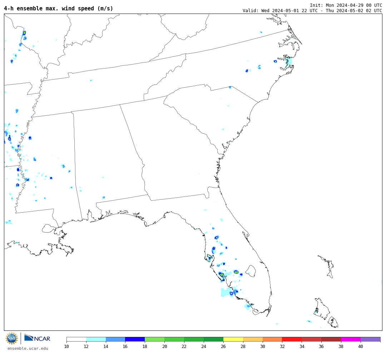Click the colorbar tick label 32
This screenshot has width=386, height=353.
[x=282, y=347]
